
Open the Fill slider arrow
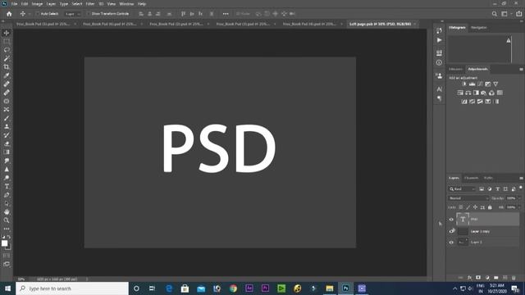pyautogui.click(x=519, y=207)
